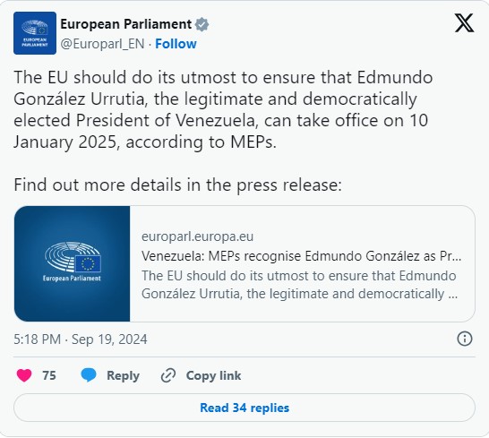
Task: Click the European Parliament profile avatar
Action: [35, 33]
